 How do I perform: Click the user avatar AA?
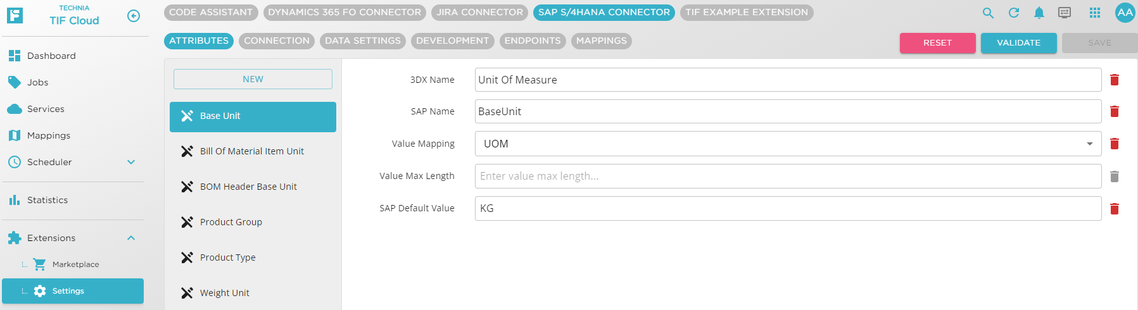coord(1125,13)
